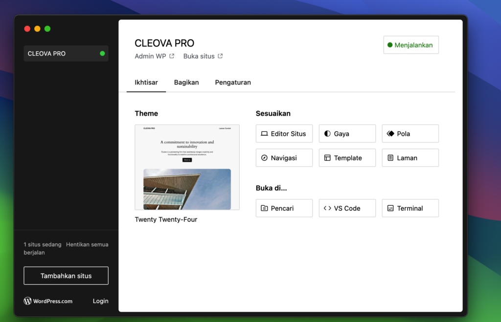Click the folder icon on Pencari
501x322 pixels.
[x=264, y=208]
